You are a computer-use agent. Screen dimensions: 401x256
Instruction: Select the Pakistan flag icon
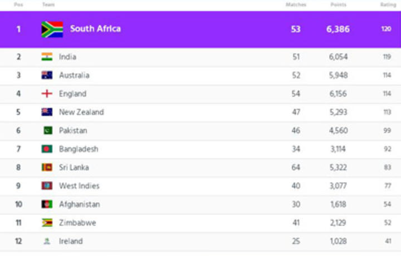pyautogui.click(x=48, y=130)
